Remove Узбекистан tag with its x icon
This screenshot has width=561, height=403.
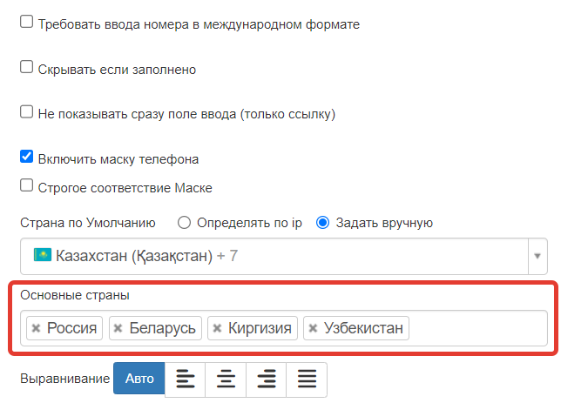tap(313, 328)
